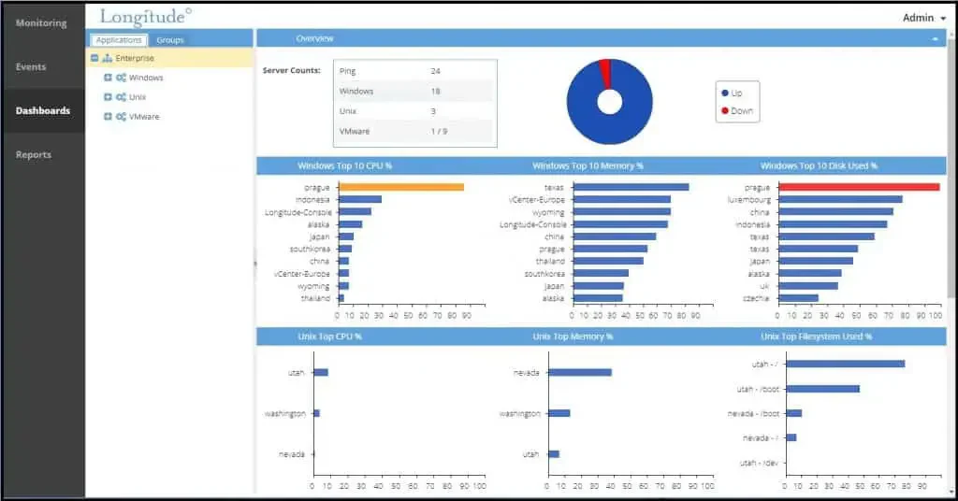Click the red Down slice of pie chart
This screenshot has height=501, width=958.
[605, 73]
